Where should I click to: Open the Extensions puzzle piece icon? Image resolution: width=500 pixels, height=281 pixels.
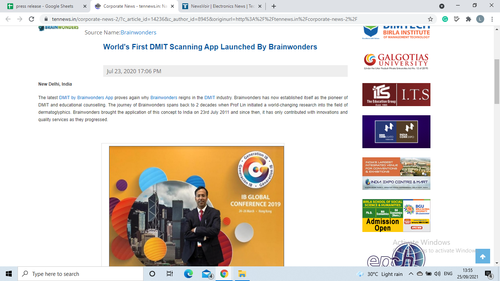468,19
